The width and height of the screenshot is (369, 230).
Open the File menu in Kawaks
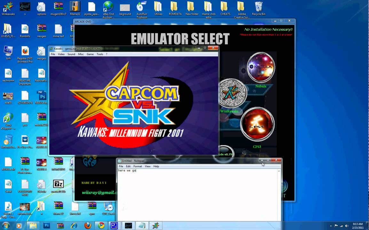pos(53,54)
